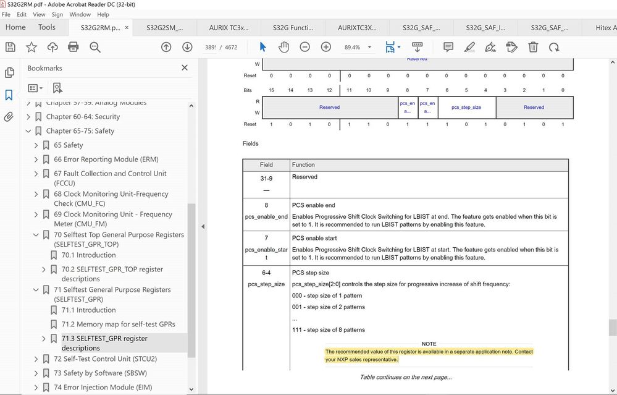Open the Sign document pen tool
Screen dimensions: 617x395
pyautogui.click(x=490, y=47)
